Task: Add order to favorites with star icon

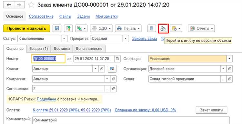Action: click(31, 5)
